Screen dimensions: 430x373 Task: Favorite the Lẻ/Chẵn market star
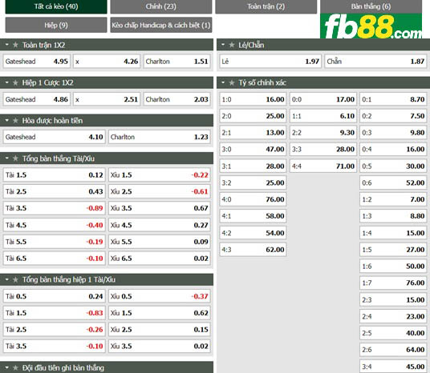click(232, 45)
